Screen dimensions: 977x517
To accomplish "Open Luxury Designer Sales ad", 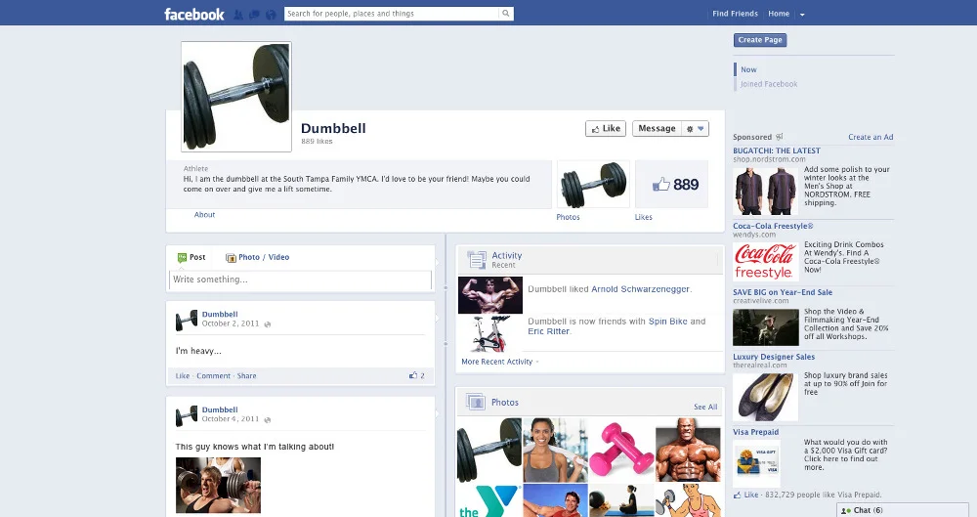I will (x=774, y=357).
